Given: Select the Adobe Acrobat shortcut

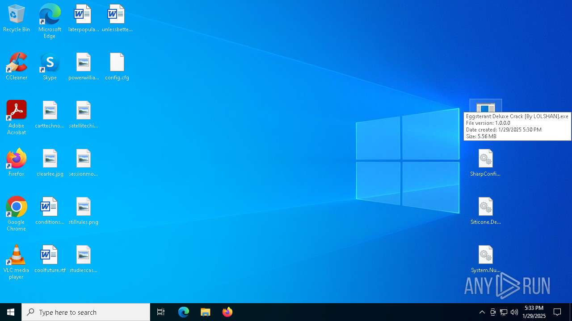Looking at the screenshot, I should 17,118.
